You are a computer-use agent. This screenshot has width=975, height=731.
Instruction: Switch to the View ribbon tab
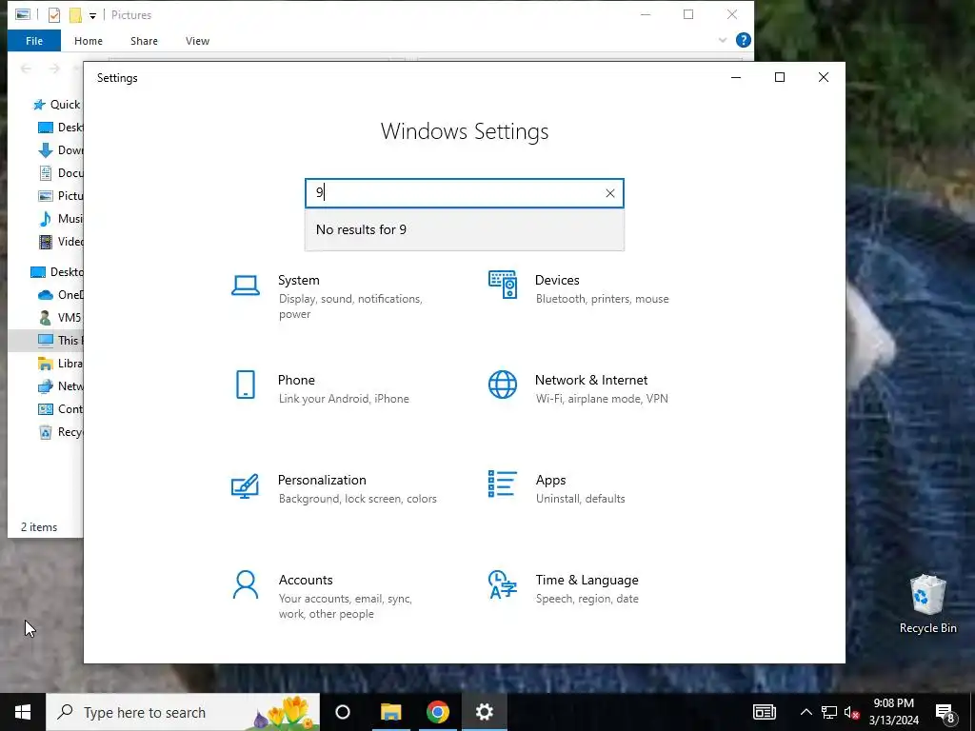(197, 41)
